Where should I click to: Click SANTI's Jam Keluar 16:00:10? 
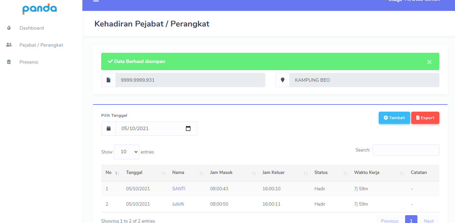[271, 189]
